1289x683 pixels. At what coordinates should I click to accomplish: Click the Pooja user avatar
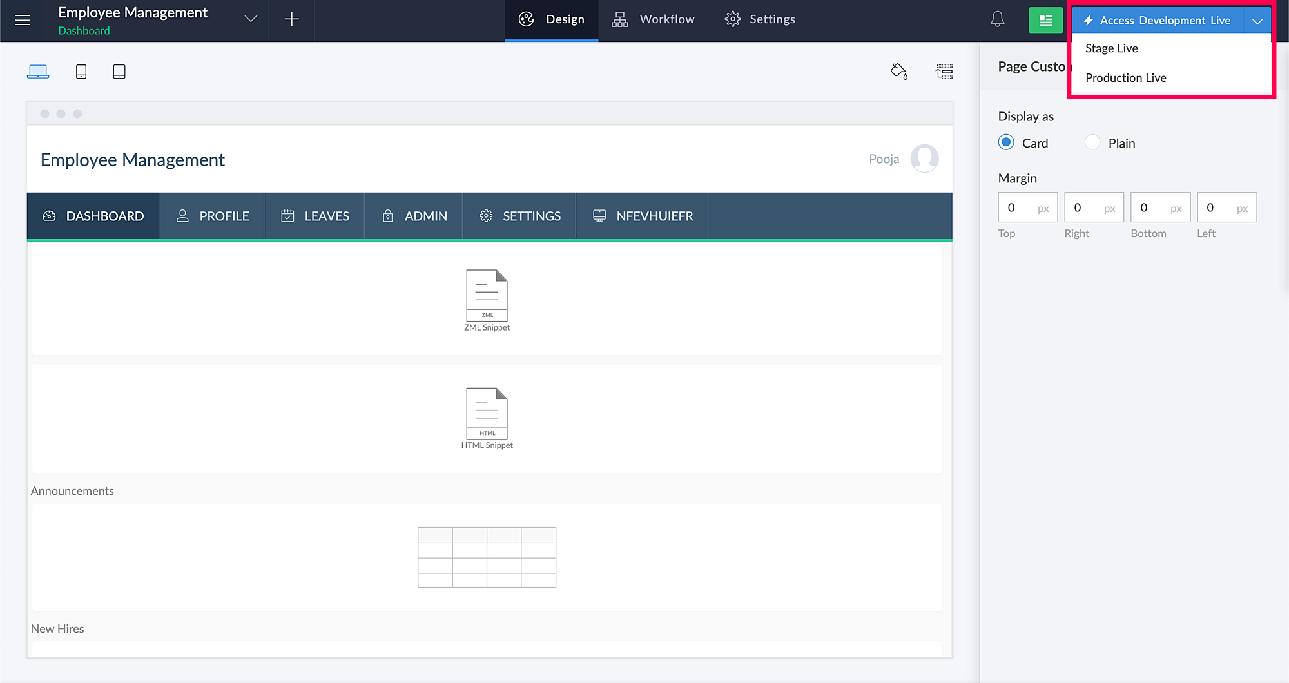[x=924, y=159]
